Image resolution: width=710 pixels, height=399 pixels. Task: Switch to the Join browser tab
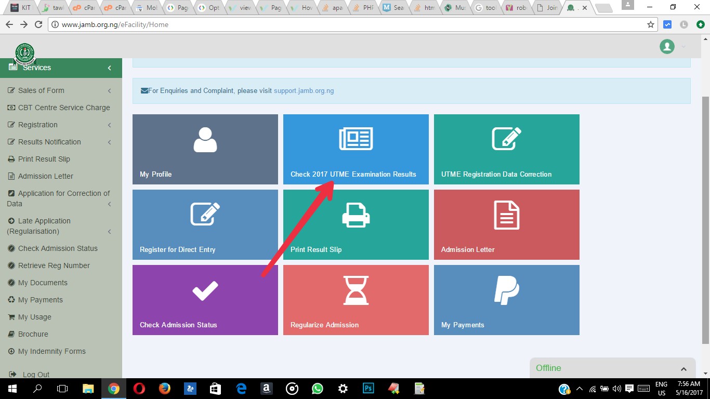pyautogui.click(x=548, y=8)
